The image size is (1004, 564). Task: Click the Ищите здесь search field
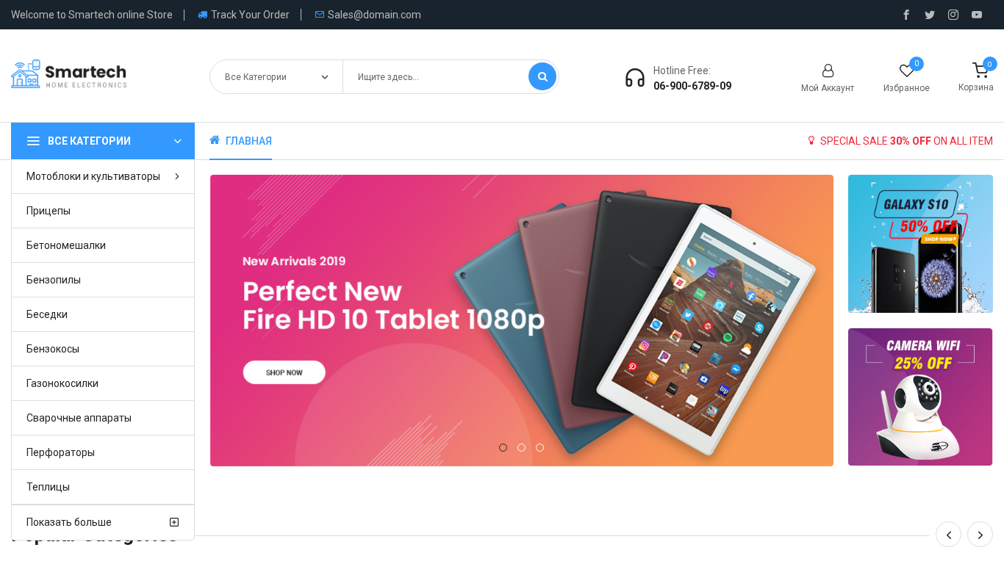[x=435, y=77]
